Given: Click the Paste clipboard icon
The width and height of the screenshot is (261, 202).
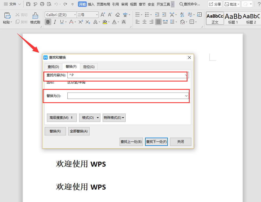Looking at the screenshot, I should click(7, 15).
